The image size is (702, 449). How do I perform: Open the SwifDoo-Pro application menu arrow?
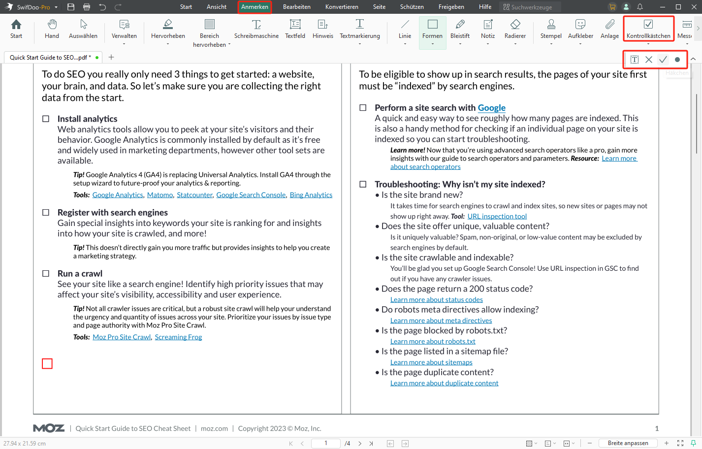[56, 7]
